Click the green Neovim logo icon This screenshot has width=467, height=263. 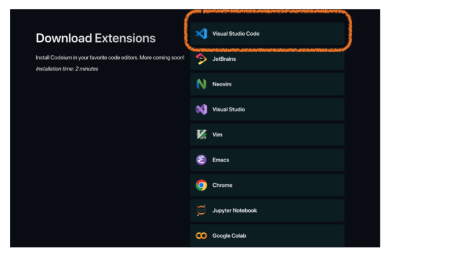coord(201,84)
